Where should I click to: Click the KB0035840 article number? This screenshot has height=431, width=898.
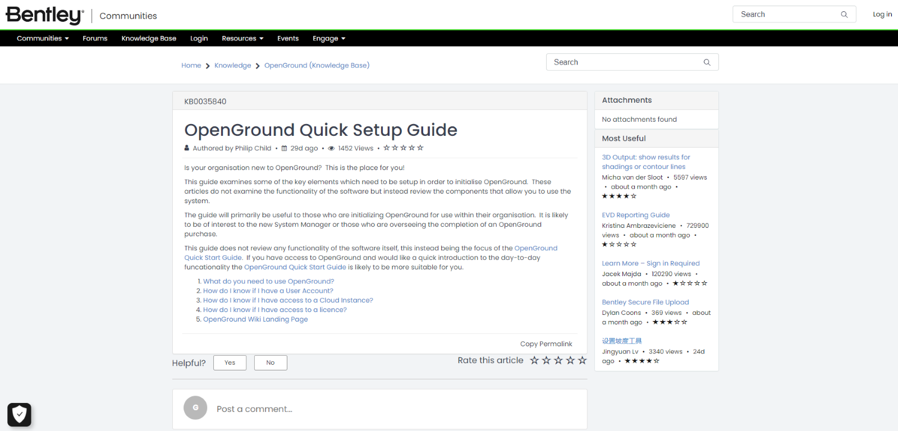(x=205, y=102)
